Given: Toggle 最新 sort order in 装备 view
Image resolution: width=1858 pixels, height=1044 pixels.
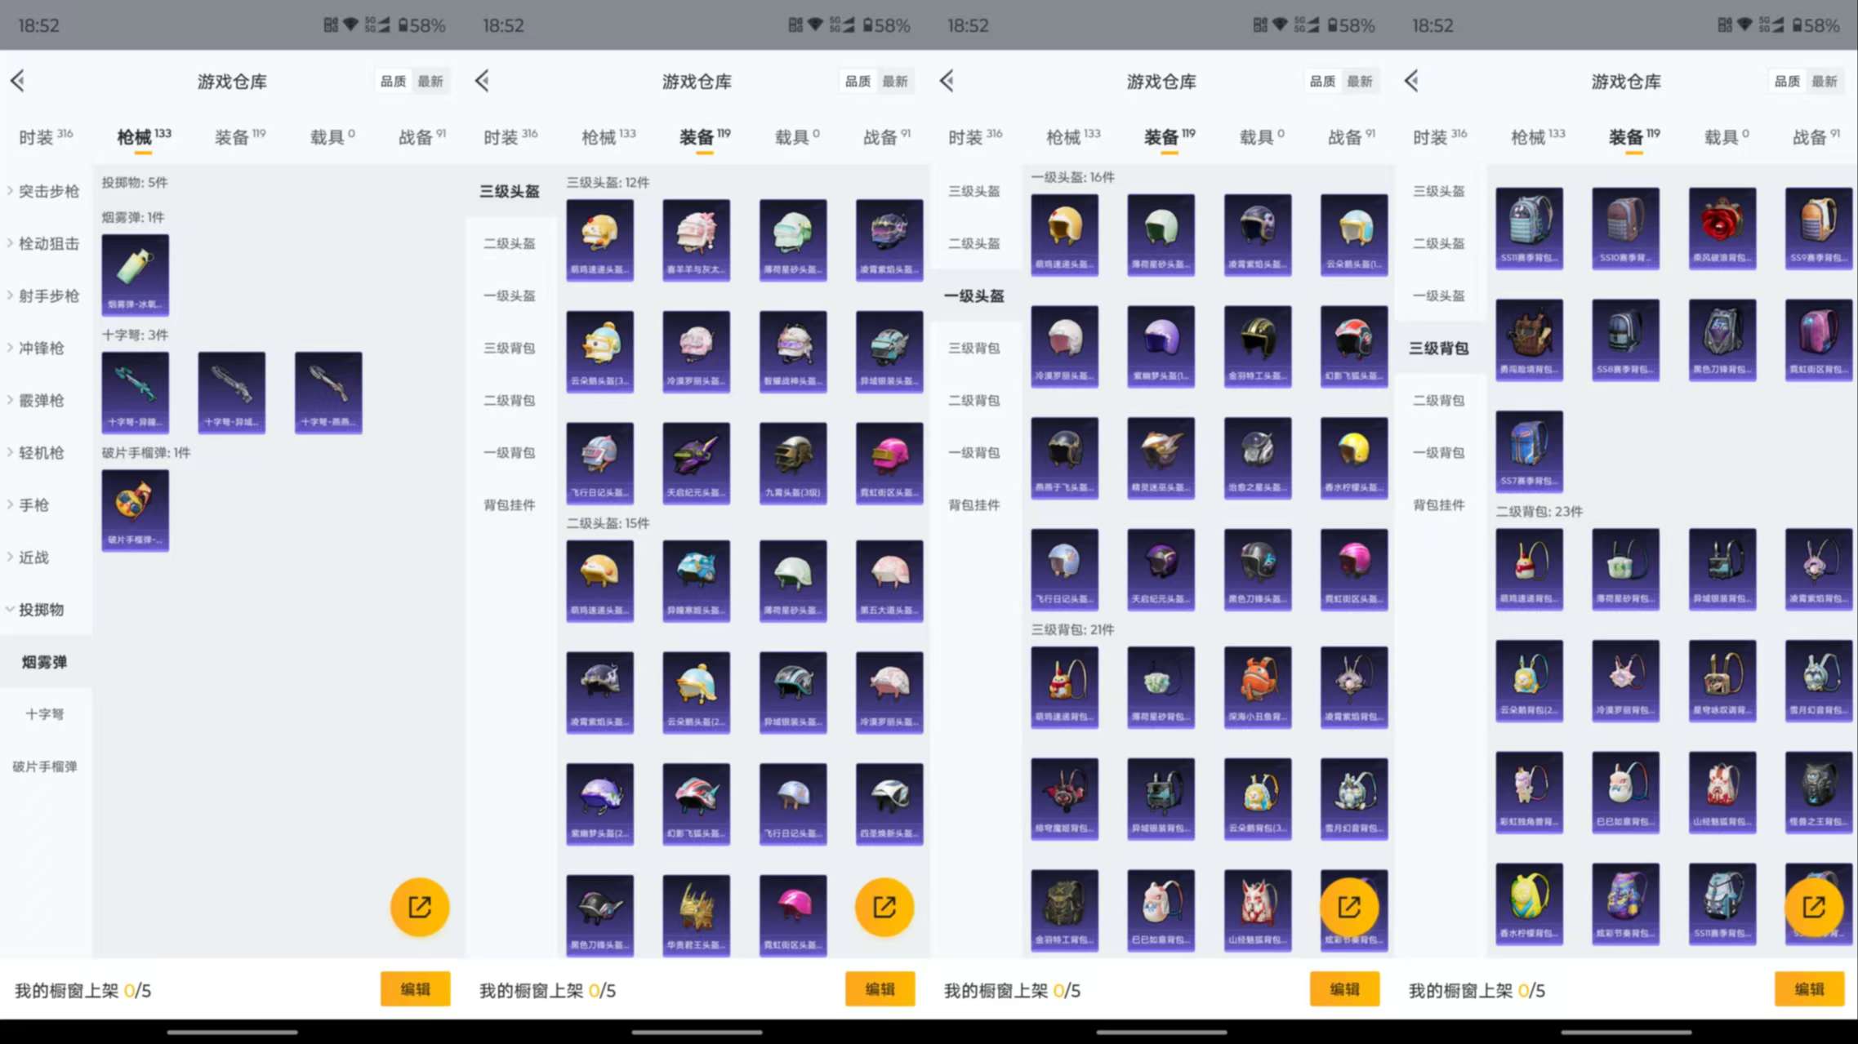Looking at the screenshot, I should pos(897,81).
